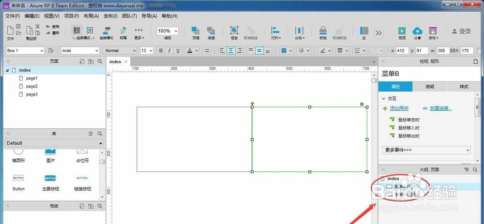Open the 文件(F) menu
Screen dimensions: 484x224
tap(13, 16)
